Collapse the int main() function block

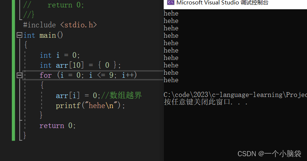pyautogui.click(x=19, y=35)
